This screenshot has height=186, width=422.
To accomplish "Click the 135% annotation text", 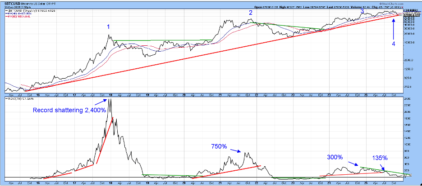I will [380, 158].
